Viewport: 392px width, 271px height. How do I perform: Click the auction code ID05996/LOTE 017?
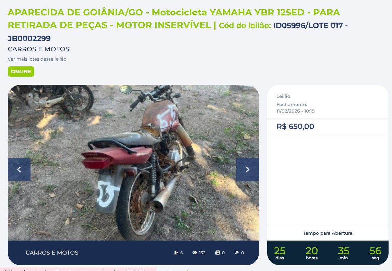pyautogui.click(x=308, y=25)
